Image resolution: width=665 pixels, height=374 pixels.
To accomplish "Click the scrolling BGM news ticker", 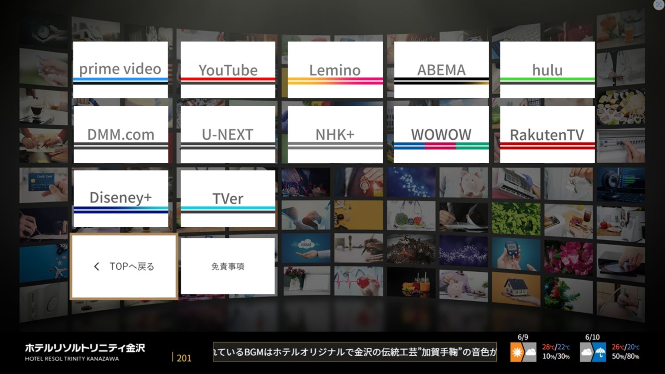I will click(355, 352).
